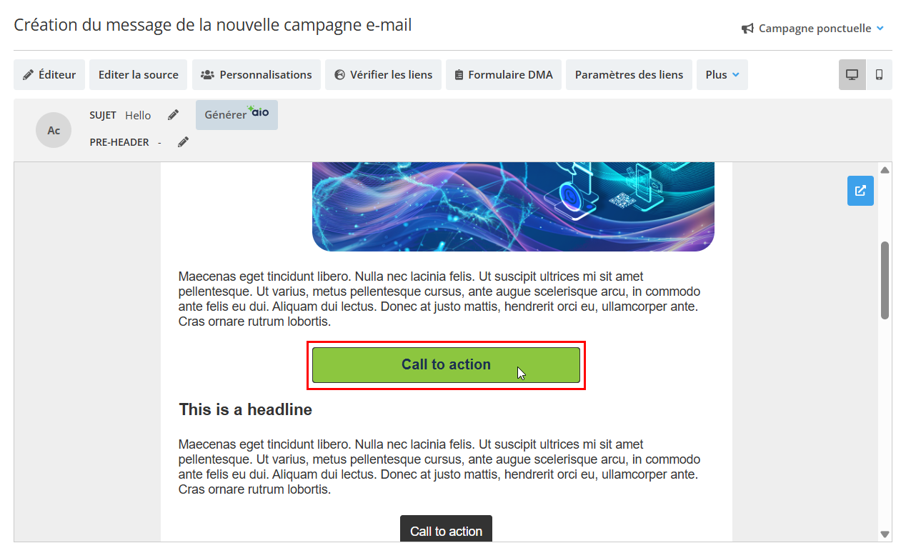Edit the subject with pencil icon
Image resolution: width=906 pixels, height=558 pixels.
point(173,115)
